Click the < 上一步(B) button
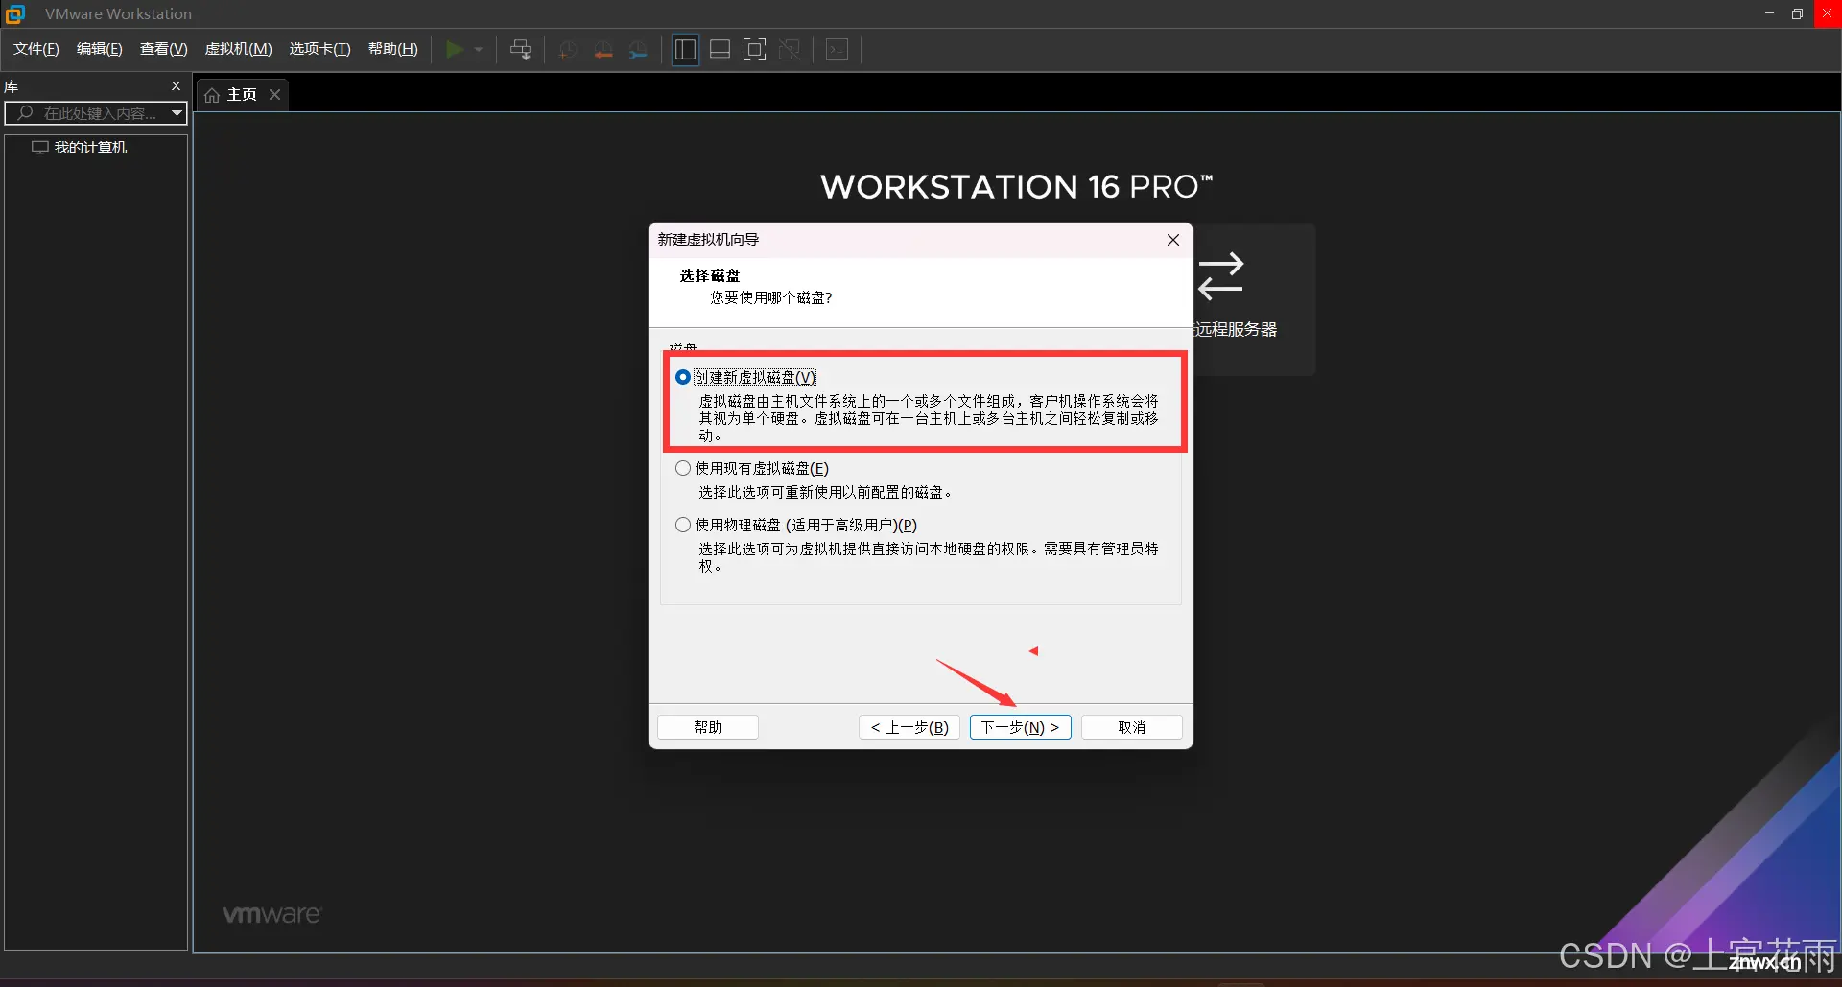This screenshot has height=987, width=1842. [909, 727]
